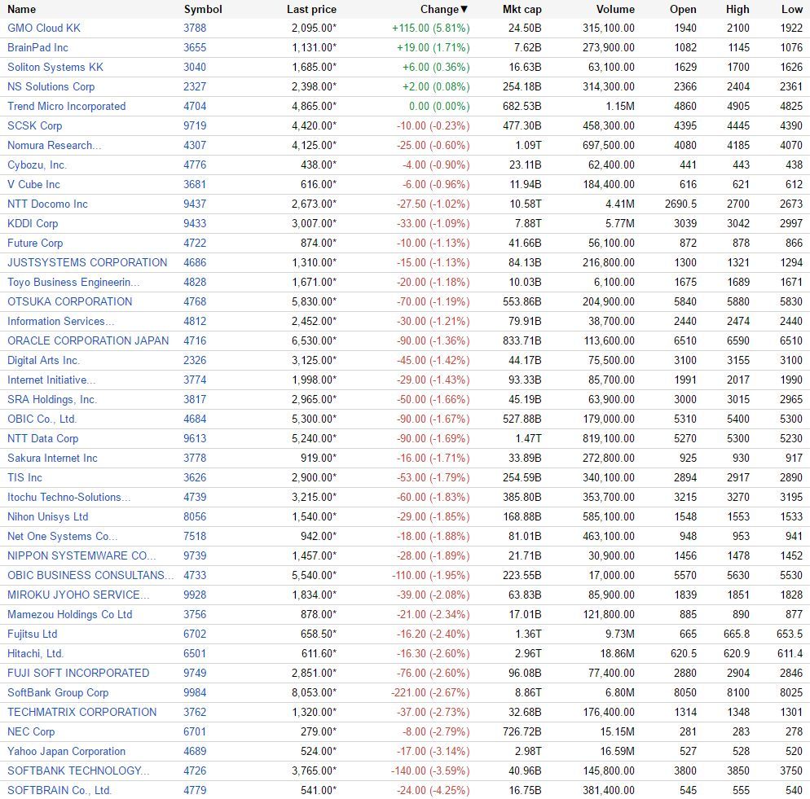Open Nomura Research company link

55,146
